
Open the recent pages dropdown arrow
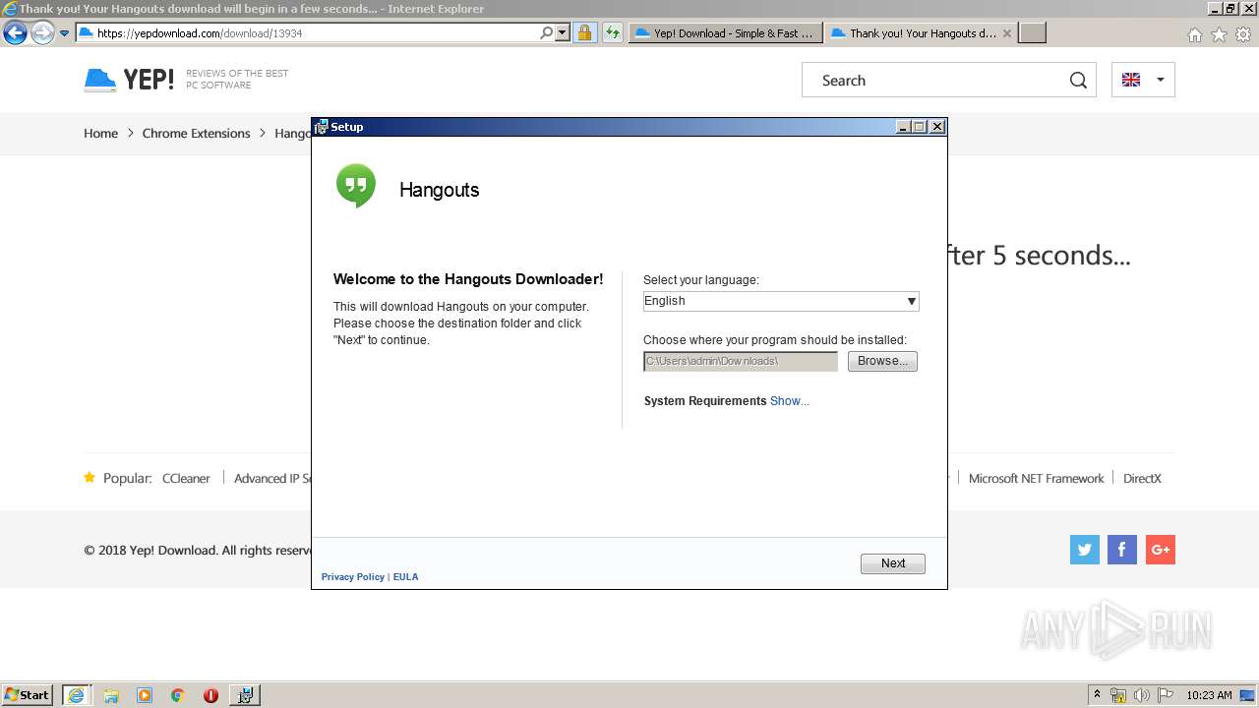click(x=64, y=33)
